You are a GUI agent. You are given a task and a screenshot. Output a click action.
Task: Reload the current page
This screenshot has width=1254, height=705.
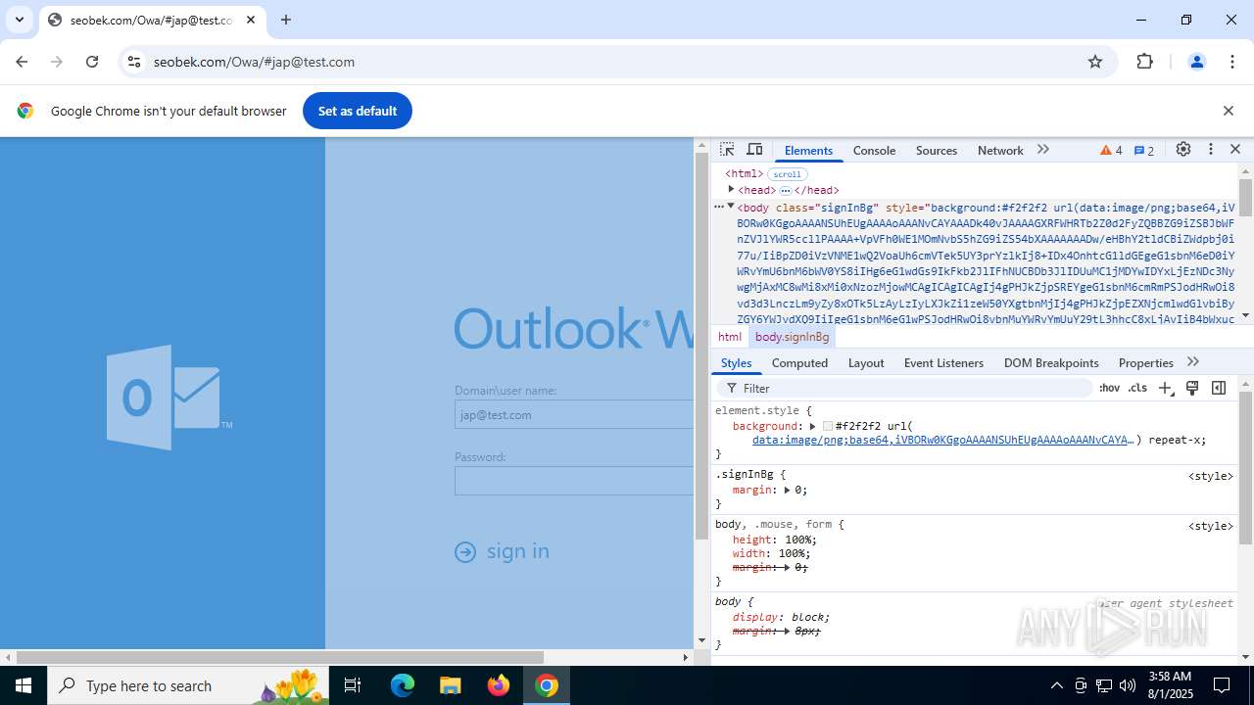tap(92, 62)
